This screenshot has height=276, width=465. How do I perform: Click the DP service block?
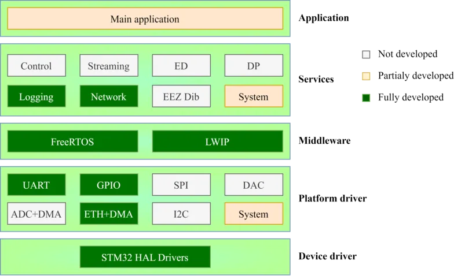tap(254, 65)
